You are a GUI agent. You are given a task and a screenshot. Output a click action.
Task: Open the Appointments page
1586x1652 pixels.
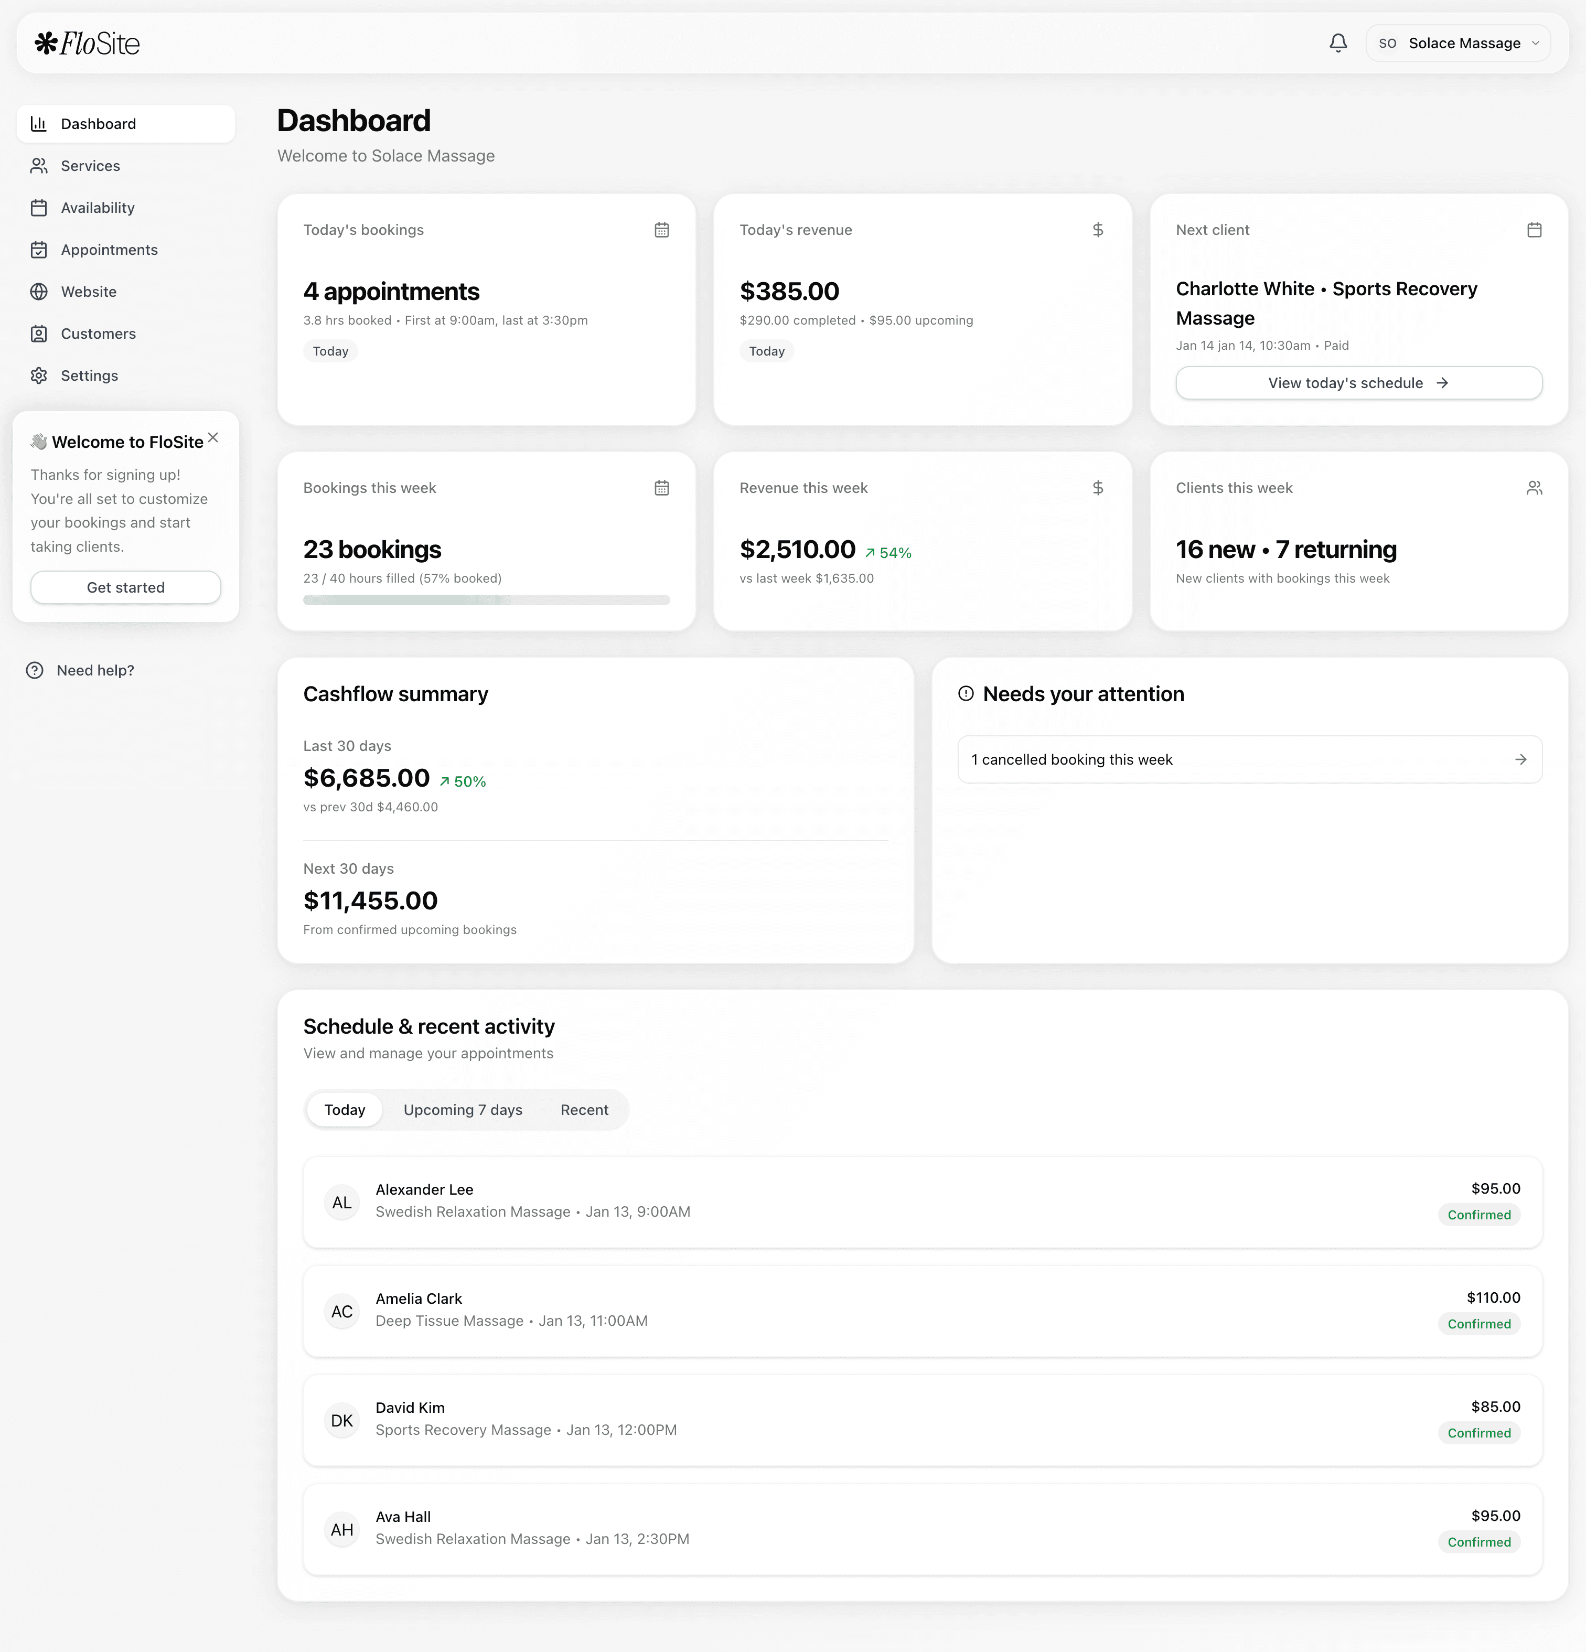[x=109, y=250]
